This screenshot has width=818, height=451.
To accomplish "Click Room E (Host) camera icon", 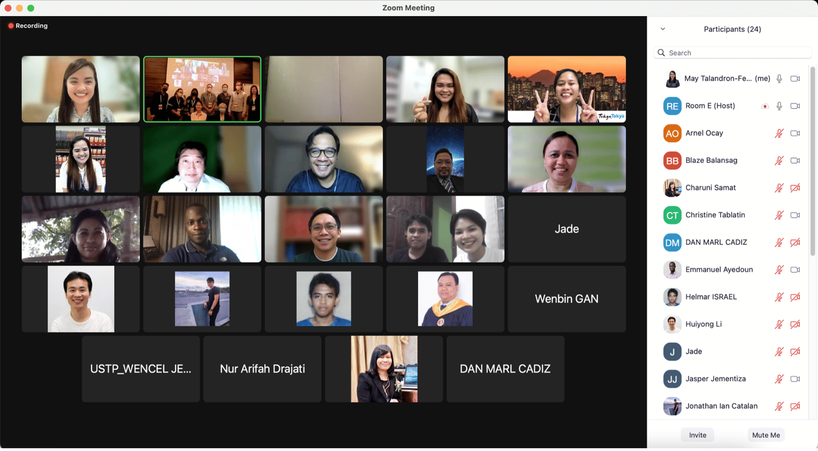I will click(x=795, y=106).
